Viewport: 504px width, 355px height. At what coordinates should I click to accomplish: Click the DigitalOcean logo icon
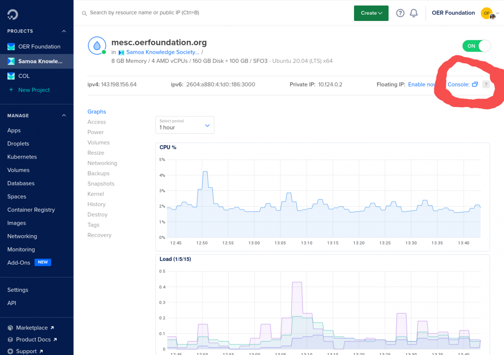[x=12, y=15]
